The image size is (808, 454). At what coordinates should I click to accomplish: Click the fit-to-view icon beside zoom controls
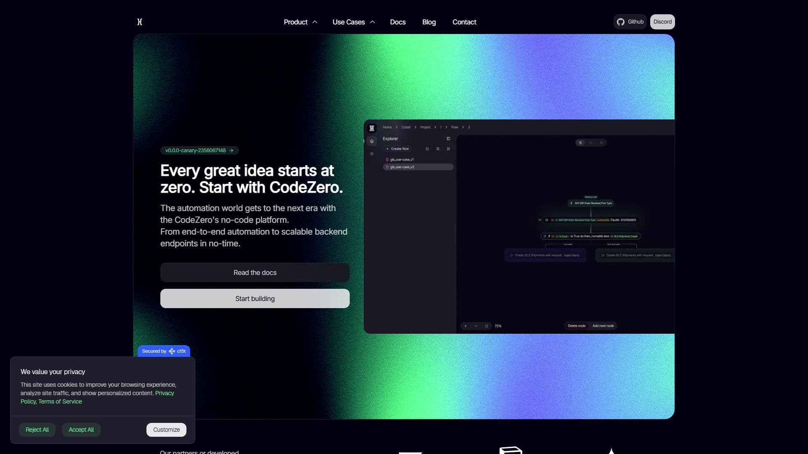tap(486, 326)
